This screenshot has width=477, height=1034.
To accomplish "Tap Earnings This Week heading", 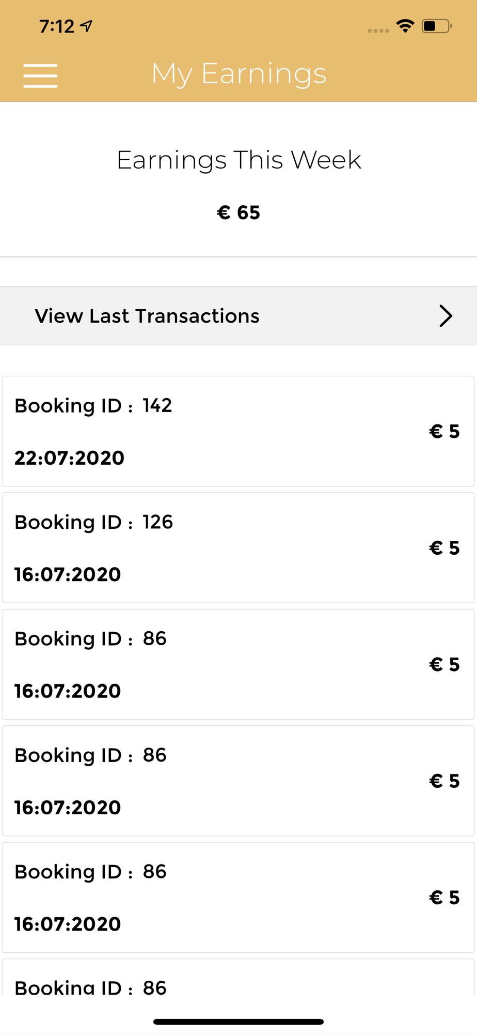I will (239, 160).
